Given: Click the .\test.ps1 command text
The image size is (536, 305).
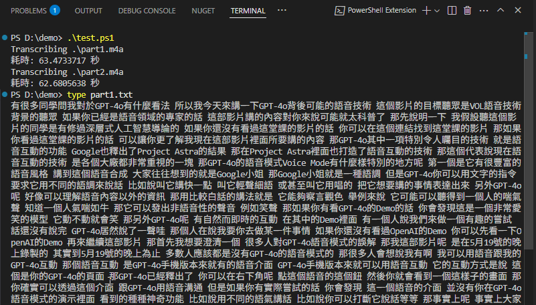Looking at the screenshot, I should [92, 39].
